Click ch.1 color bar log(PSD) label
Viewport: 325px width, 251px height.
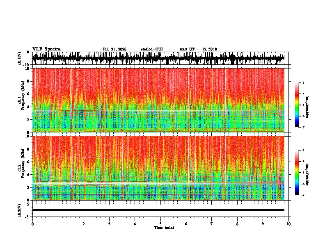307,107
